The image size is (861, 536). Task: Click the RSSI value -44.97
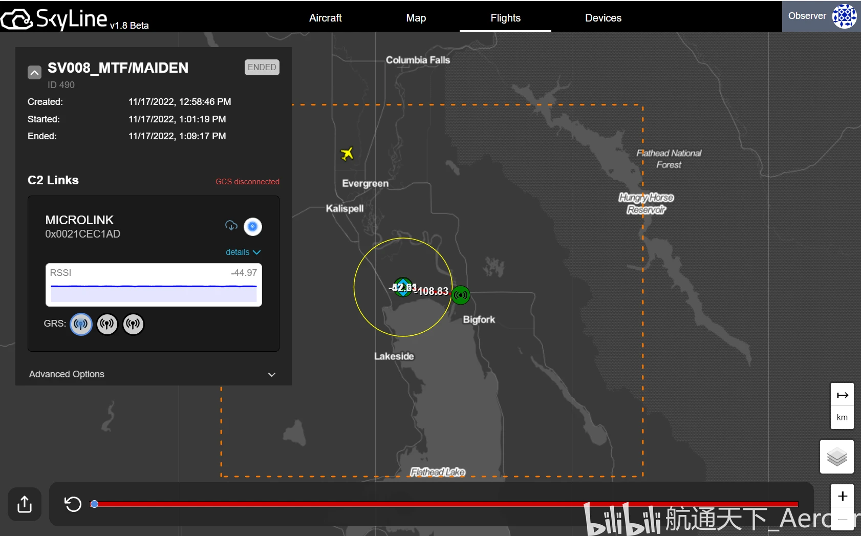tap(244, 273)
